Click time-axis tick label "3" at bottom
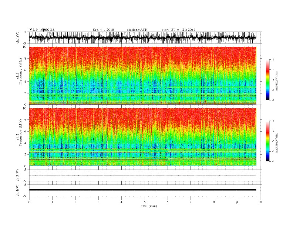 [98, 202]
